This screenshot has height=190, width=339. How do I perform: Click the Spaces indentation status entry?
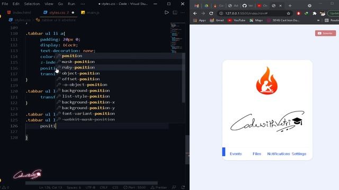pyautogui.click(x=74, y=187)
